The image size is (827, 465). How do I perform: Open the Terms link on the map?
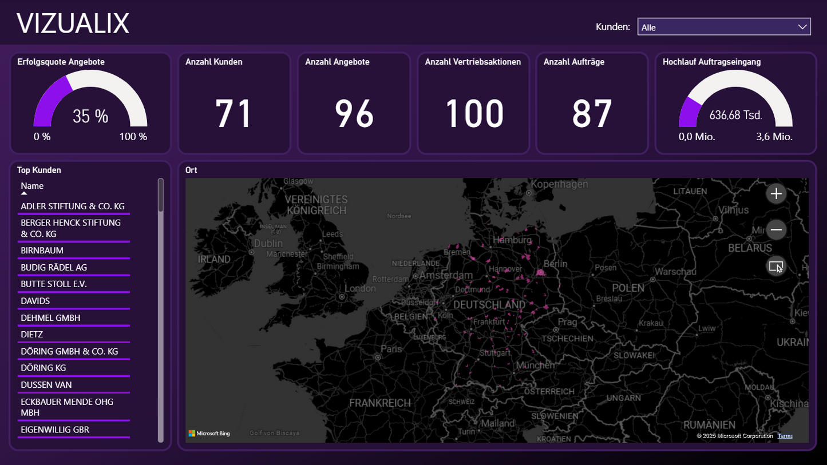point(785,436)
